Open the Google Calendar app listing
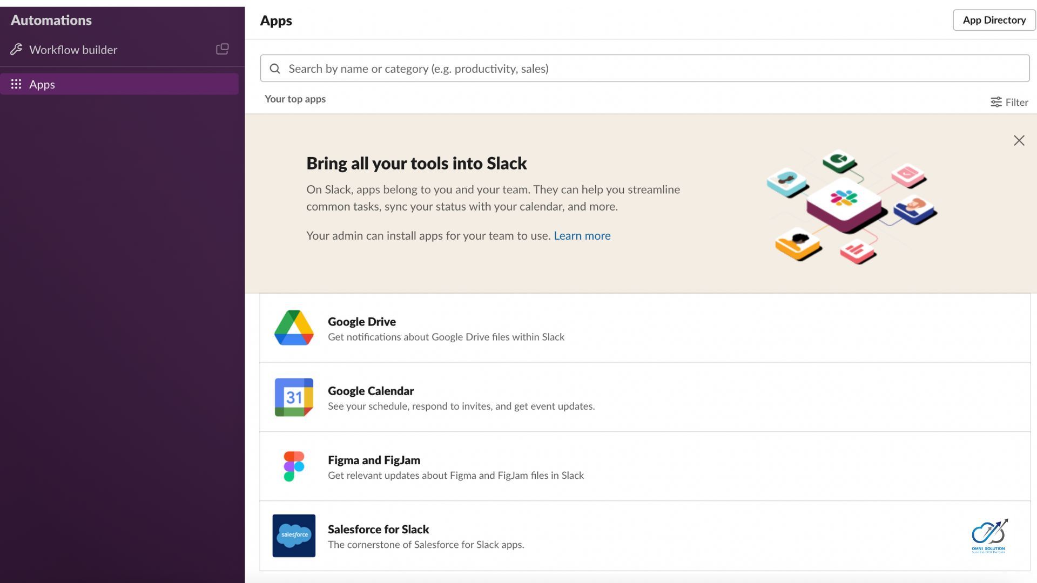The width and height of the screenshot is (1037, 583). click(371, 391)
